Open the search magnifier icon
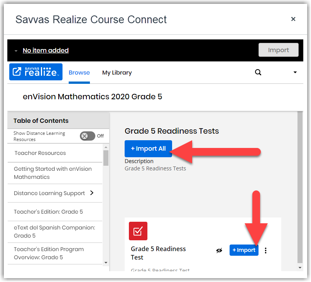 (258, 72)
